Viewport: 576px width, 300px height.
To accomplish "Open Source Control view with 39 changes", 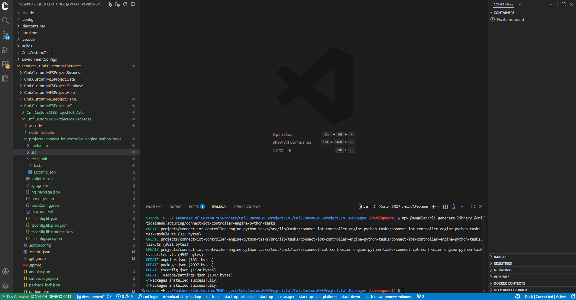I will [x=5, y=35].
